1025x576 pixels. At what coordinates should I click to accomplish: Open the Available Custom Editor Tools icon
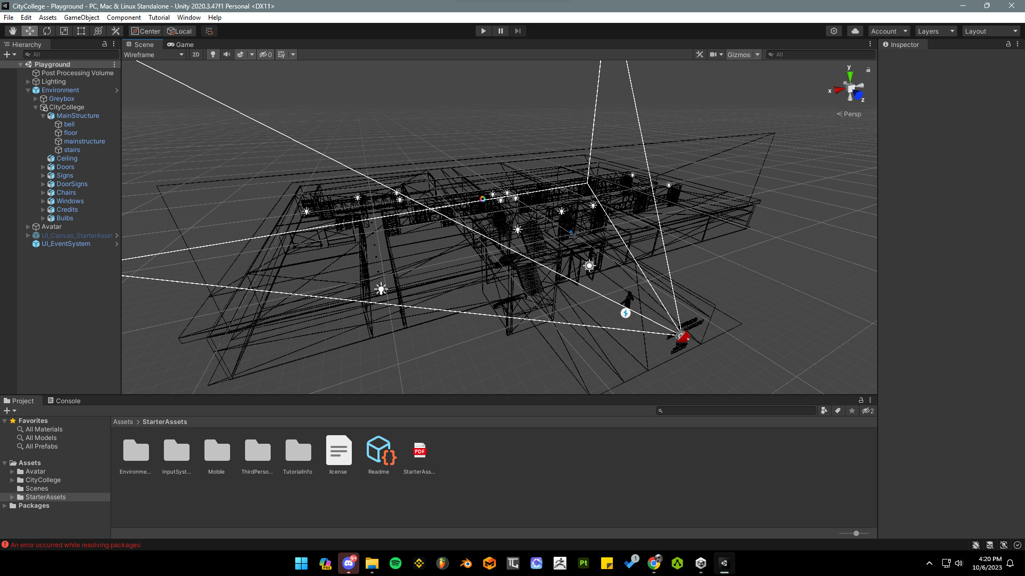[115, 30]
